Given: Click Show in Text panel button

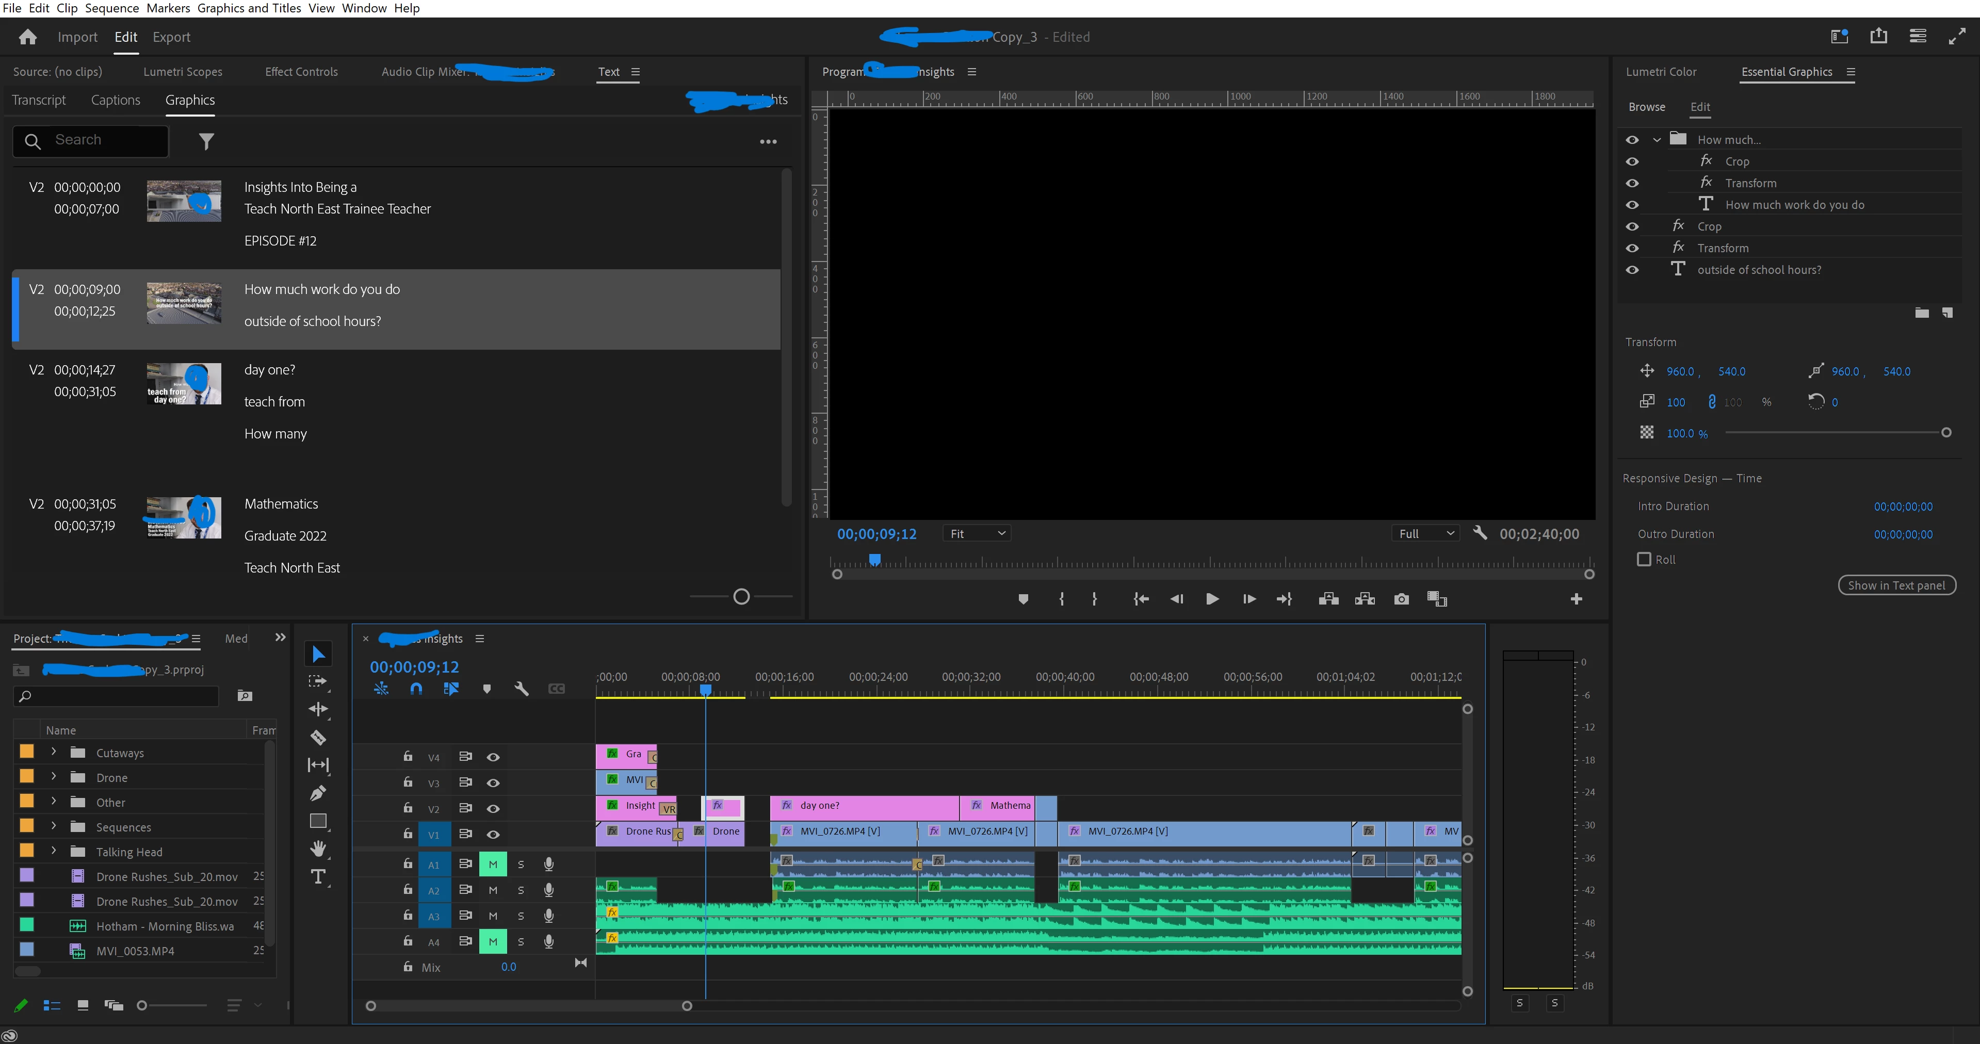Looking at the screenshot, I should pyautogui.click(x=1896, y=586).
